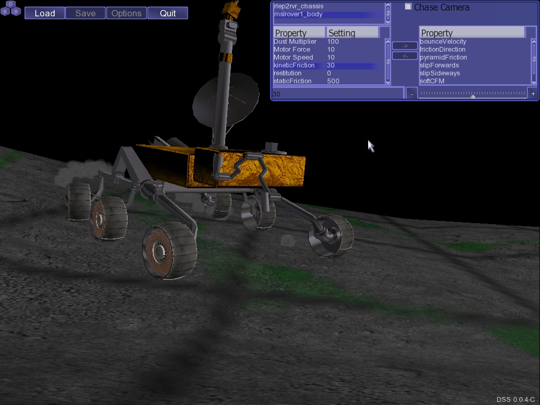The image size is (540, 405).
Task: Click available properties scroll down arrow
Action: [x=534, y=82]
